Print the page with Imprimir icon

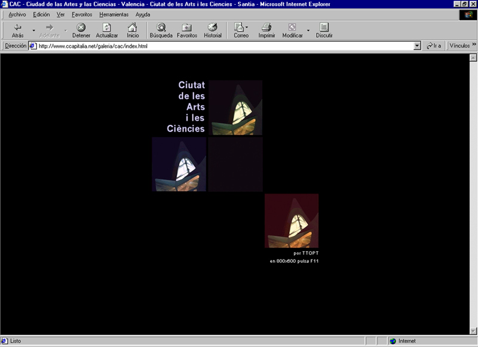[266, 27]
